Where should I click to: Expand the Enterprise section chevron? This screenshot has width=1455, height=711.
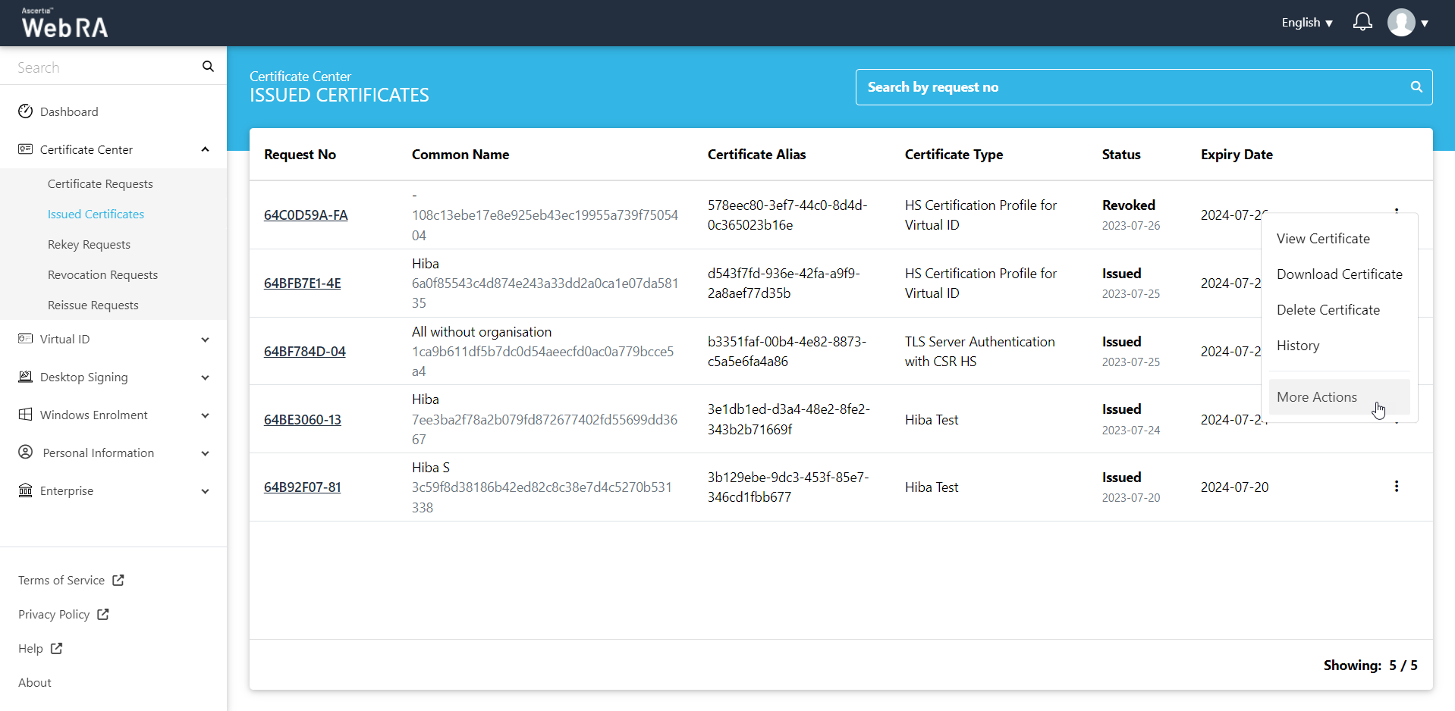[x=205, y=491]
